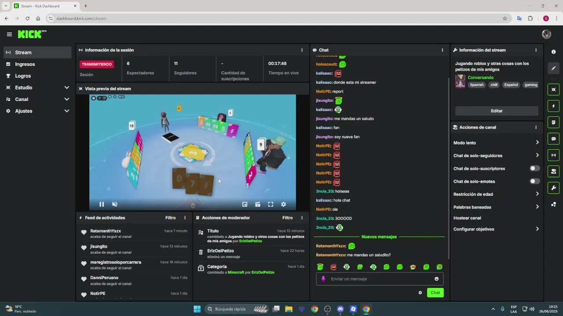The width and height of the screenshot is (563, 316).
Task: Pick the last green emote in the emote bar
Action: [439, 267]
